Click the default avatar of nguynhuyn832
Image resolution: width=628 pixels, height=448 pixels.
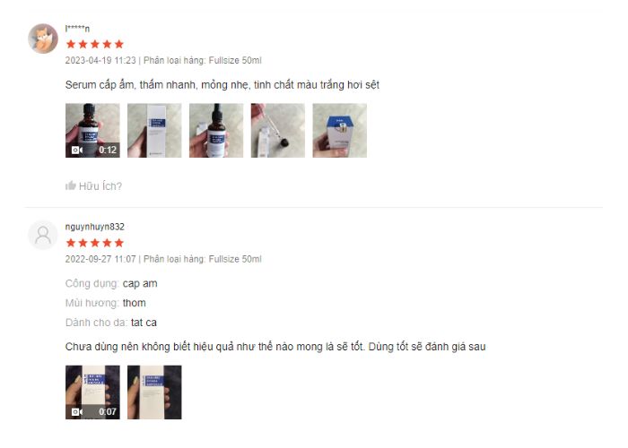(43, 235)
